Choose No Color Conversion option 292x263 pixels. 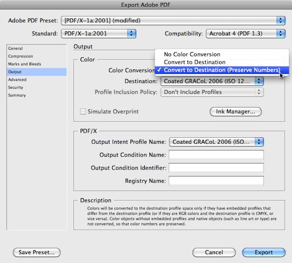point(222,54)
